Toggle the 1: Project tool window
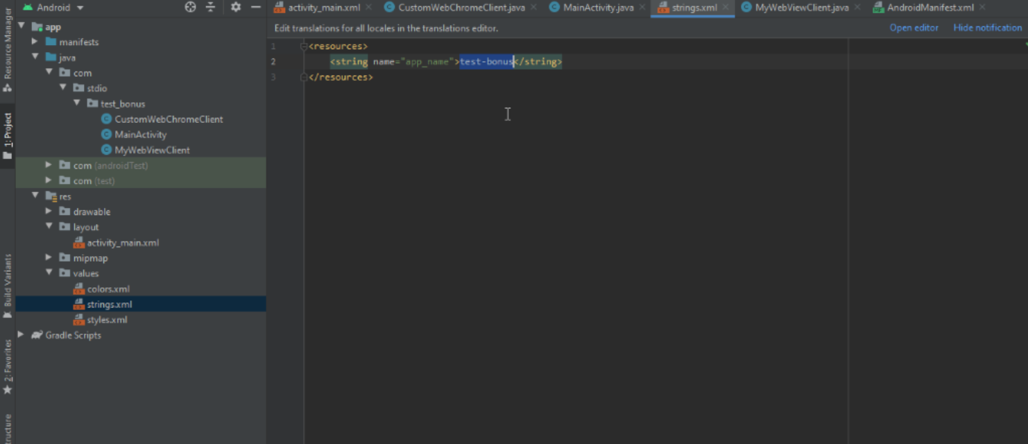The height and width of the screenshot is (444, 1028). [x=8, y=135]
